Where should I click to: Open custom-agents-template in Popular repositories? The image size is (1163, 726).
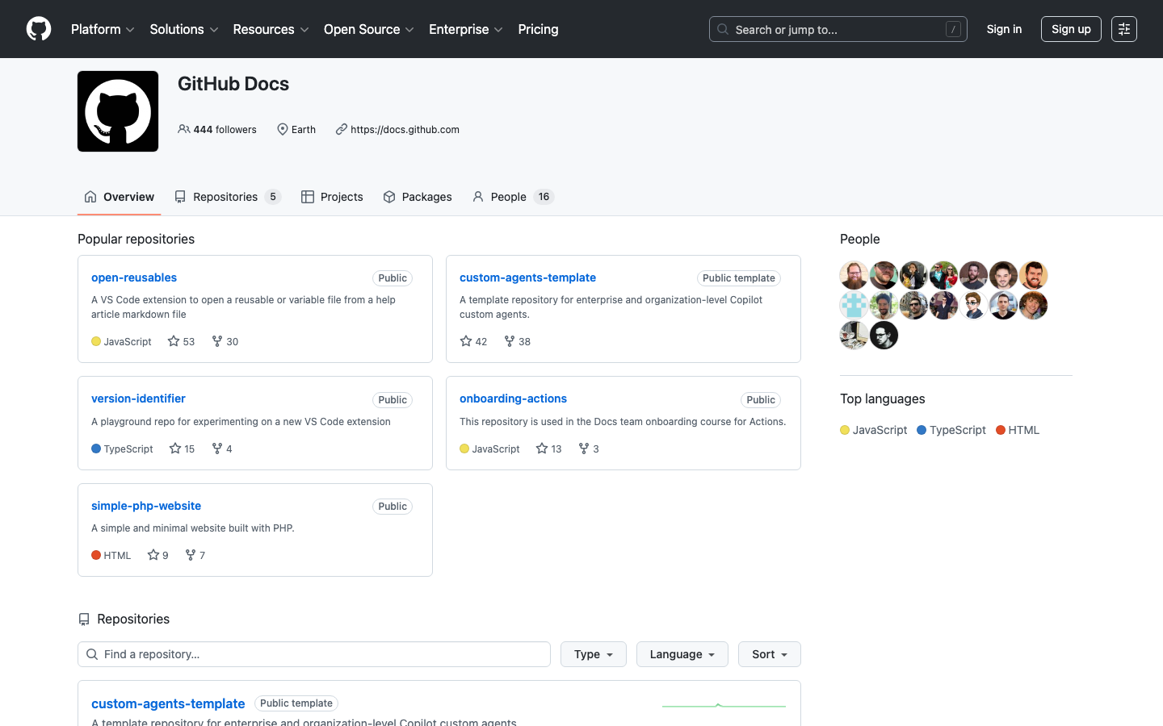point(527,277)
